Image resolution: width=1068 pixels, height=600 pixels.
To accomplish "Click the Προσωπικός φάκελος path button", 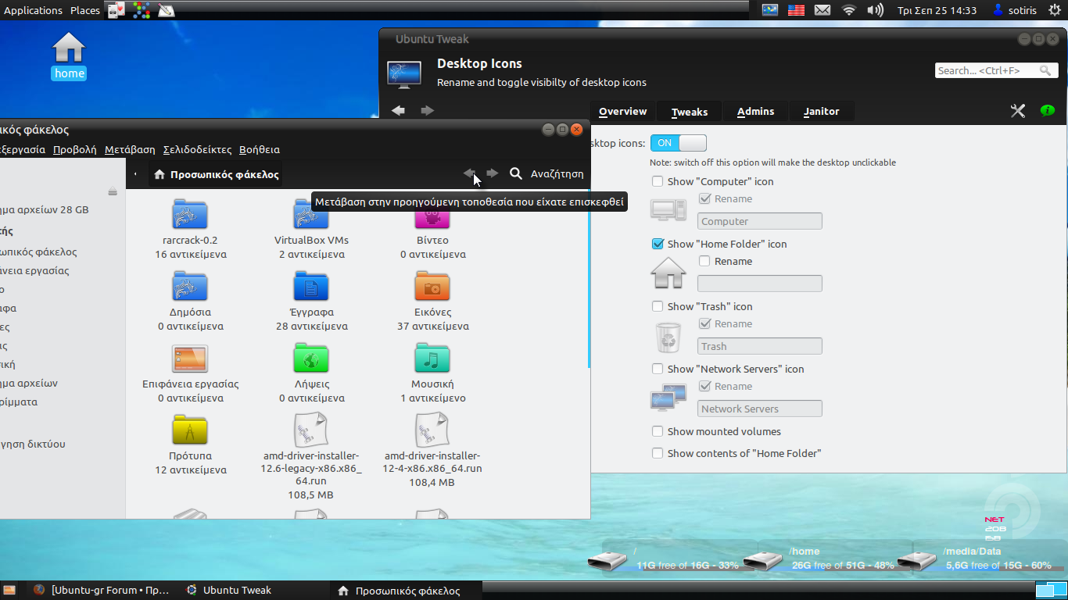I will pos(216,174).
